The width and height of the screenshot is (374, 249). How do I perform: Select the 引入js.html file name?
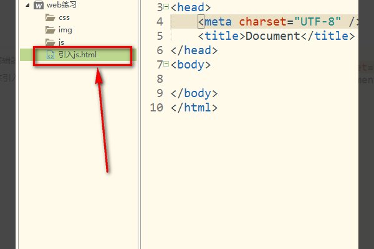(77, 55)
